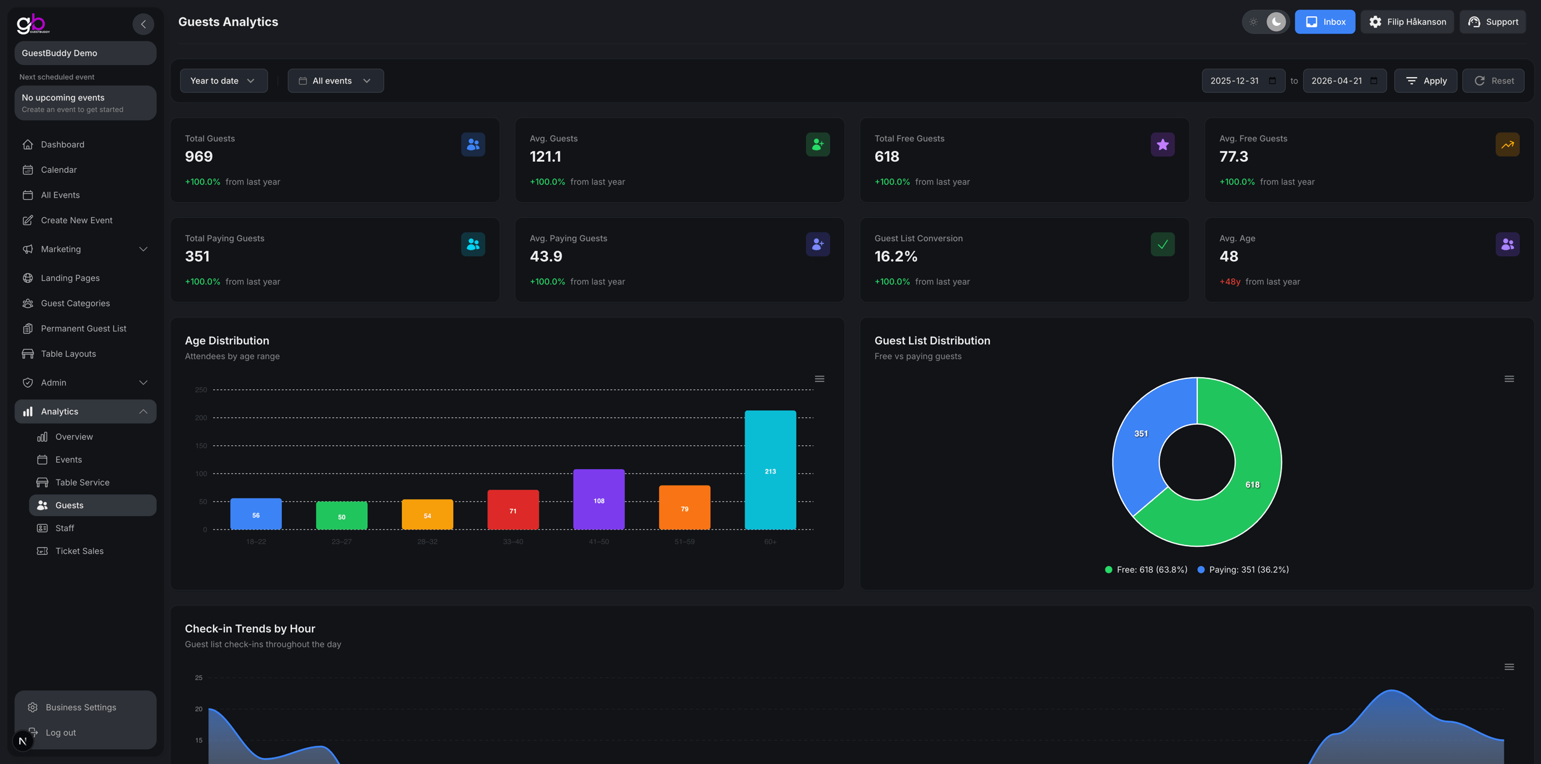
Task: Open the Check-in Trends chart menu icon
Action: pos(1509,667)
